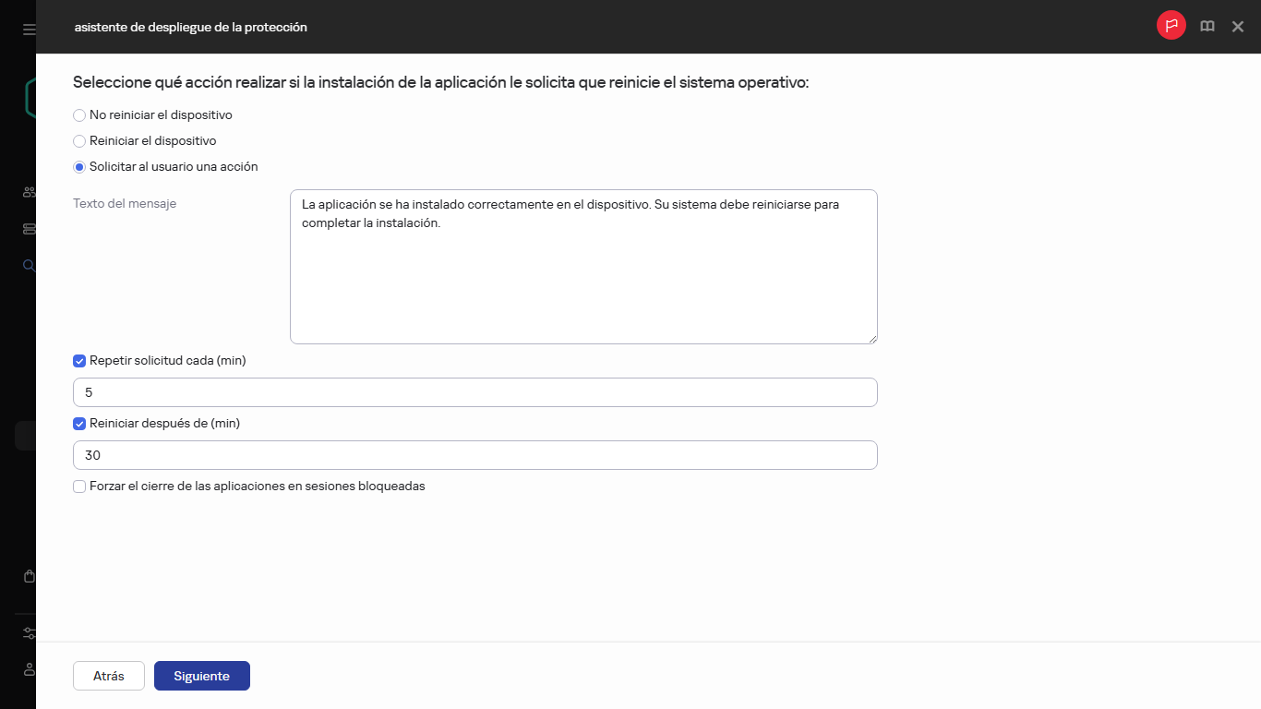Select 'No reiniciar el dispositivo' option
This screenshot has width=1261, height=709.
click(78, 114)
